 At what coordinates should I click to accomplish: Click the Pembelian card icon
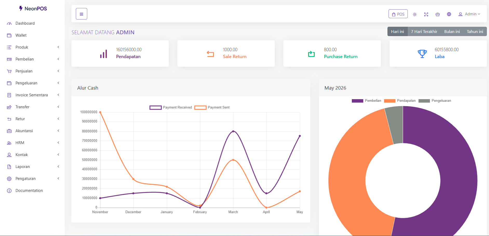(x=9, y=59)
